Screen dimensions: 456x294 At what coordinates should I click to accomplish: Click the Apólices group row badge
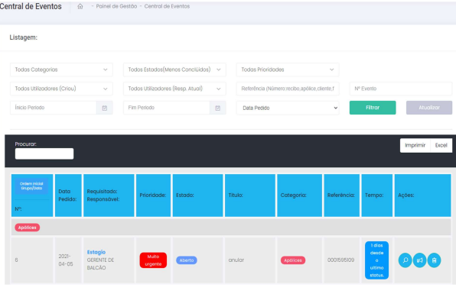[28, 228]
